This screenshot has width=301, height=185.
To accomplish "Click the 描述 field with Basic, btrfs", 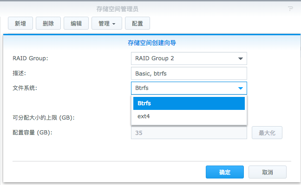I will [x=189, y=73].
